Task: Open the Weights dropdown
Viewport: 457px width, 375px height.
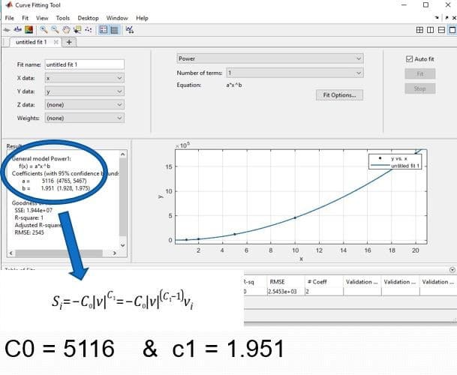Action: pos(84,118)
